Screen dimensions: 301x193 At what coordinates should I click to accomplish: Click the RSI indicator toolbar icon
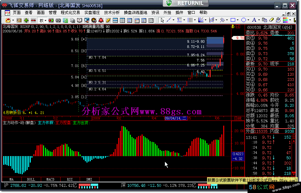pyautogui.click(x=19, y=20)
